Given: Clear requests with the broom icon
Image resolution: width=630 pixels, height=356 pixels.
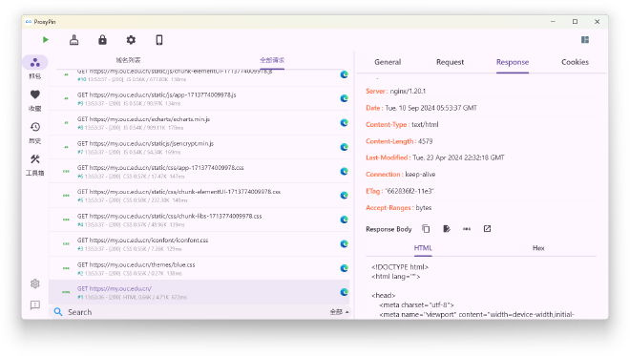Looking at the screenshot, I should click(73, 40).
